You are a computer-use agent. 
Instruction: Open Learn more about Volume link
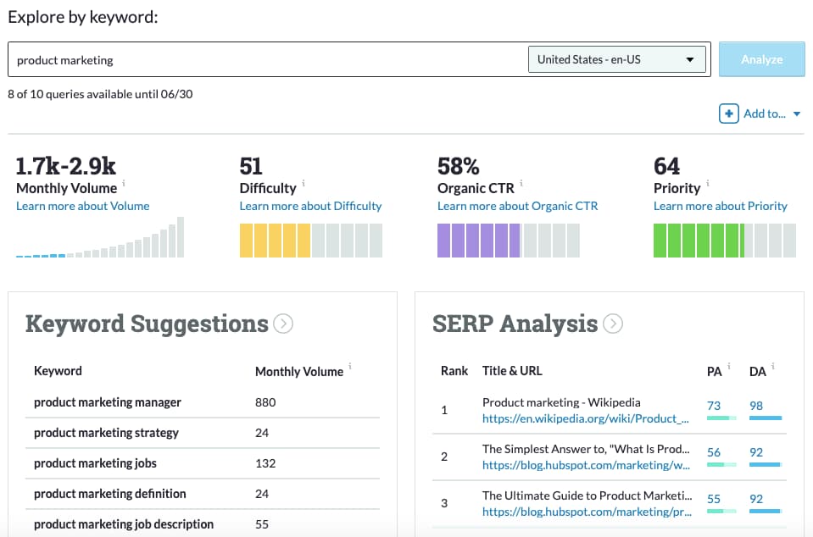pyautogui.click(x=83, y=206)
